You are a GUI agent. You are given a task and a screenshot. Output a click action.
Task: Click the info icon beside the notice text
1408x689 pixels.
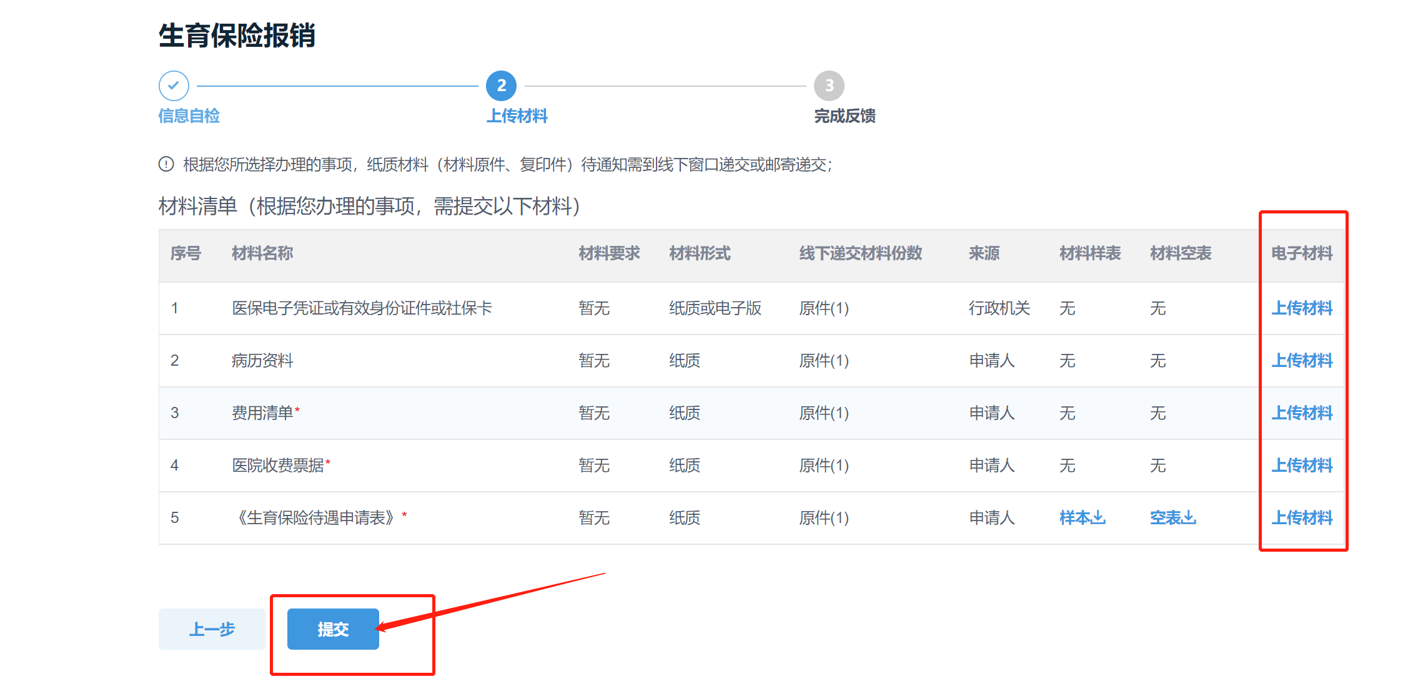[166, 164]
